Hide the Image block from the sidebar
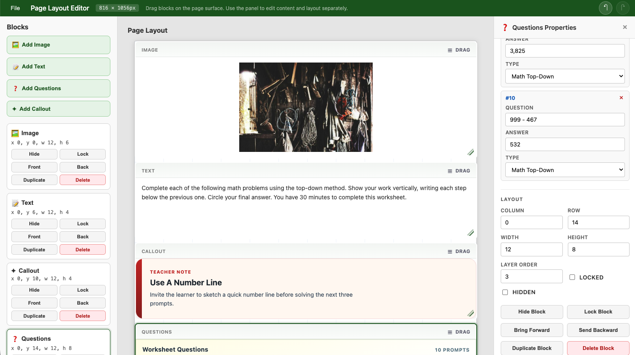This screenshot has width=635, height=355. (34, 154)
